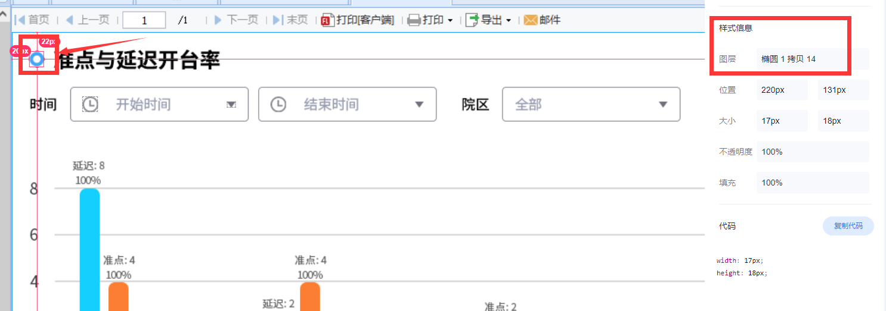Go to next page (下一页)
This screenshot has width=886, height=311.
pyautogui.click(x=236, y=20)
